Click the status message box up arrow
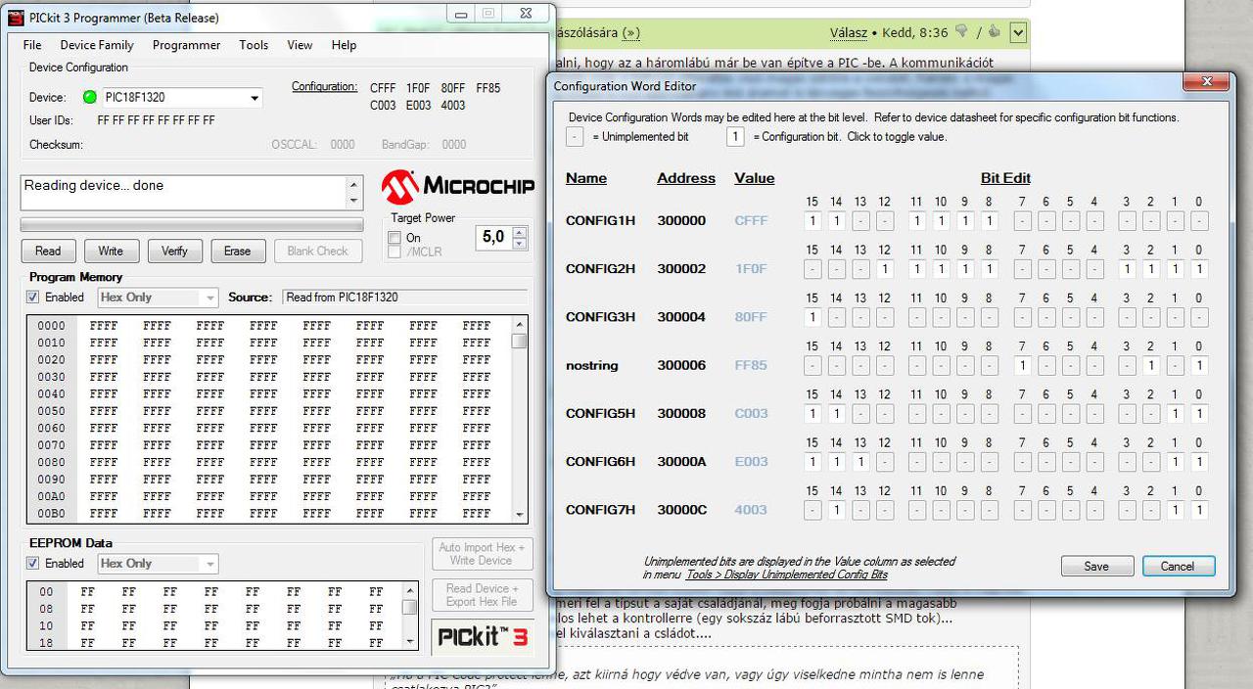Screen dimensions: 1253x689 pos(354,184)
